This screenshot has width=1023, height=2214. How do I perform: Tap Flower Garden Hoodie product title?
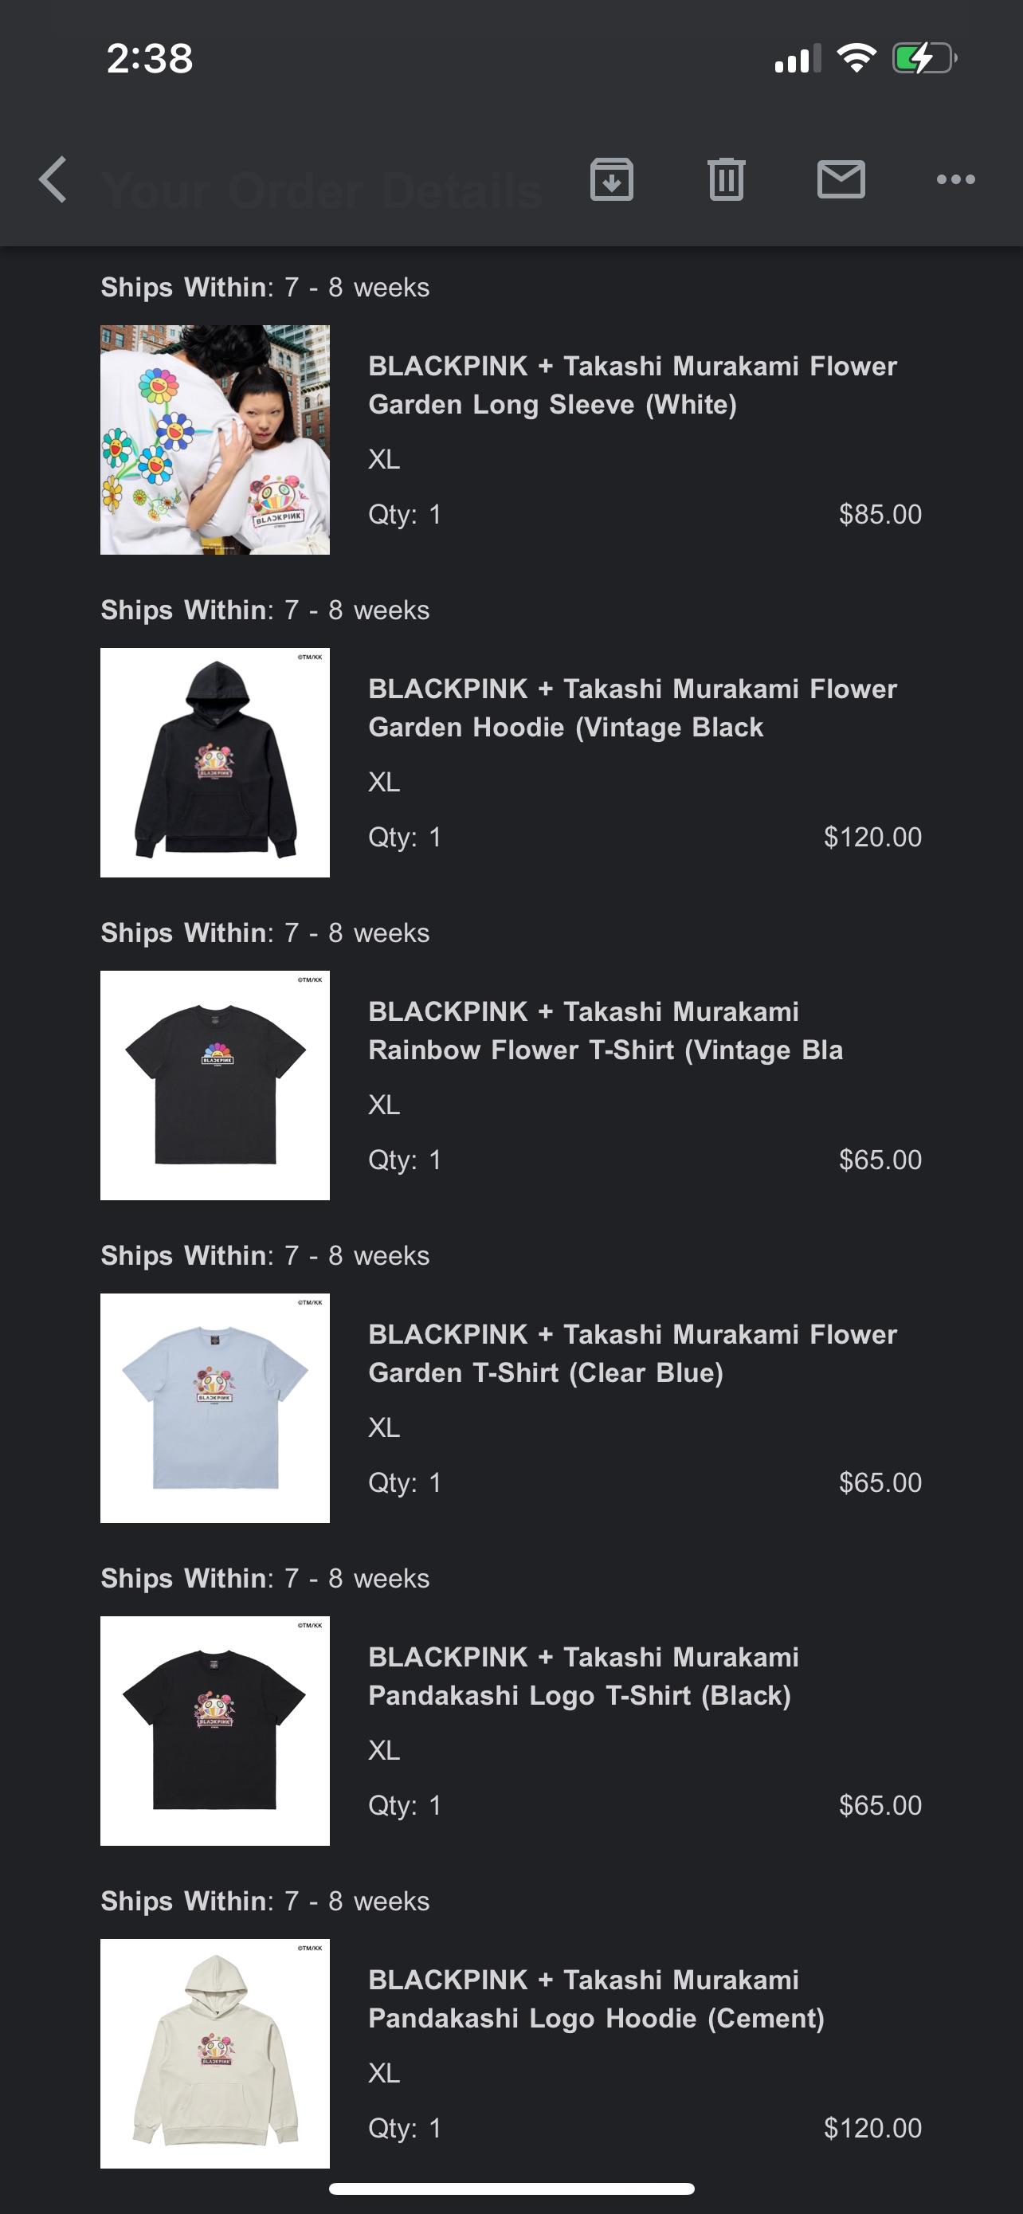pyautogui.click(x=633, y=709)
